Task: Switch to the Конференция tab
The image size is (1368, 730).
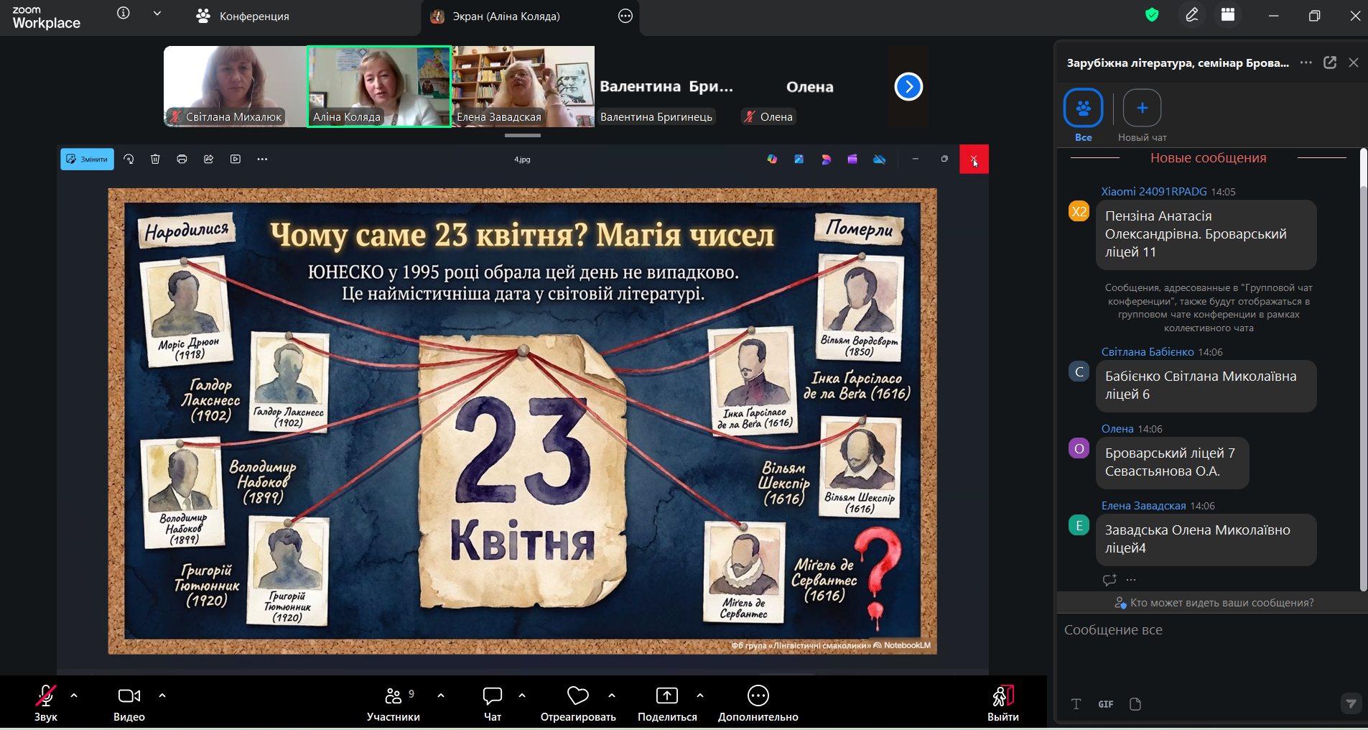Action: 243,16
